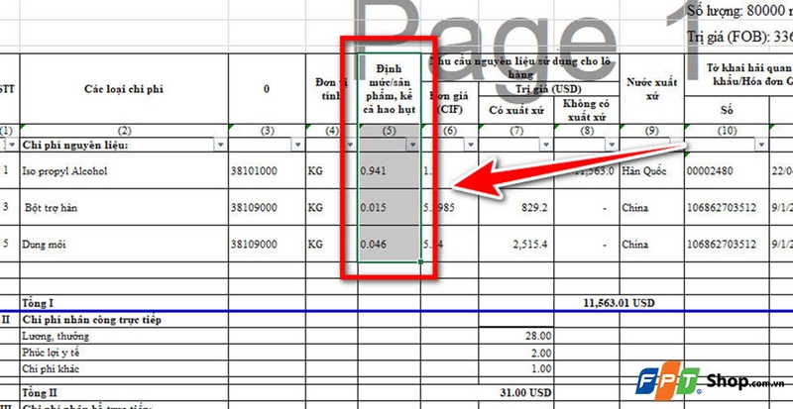The width and height of the screenshot is (793, 409).
Task: Click the 'Lương, thưởng' cell
Action: tap(124, 336)
